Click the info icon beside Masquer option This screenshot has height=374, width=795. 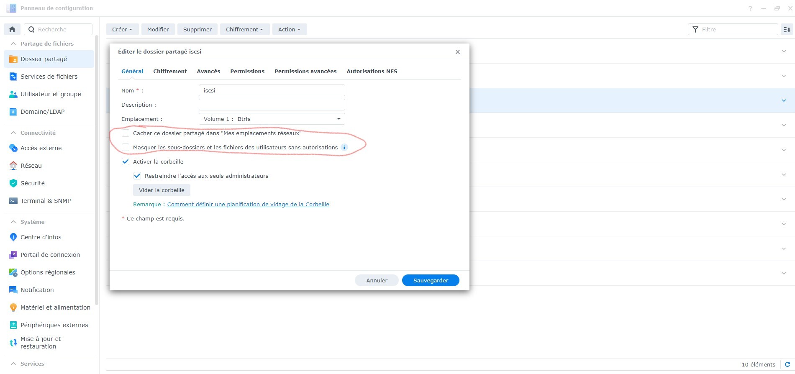[x=344, y=147]
